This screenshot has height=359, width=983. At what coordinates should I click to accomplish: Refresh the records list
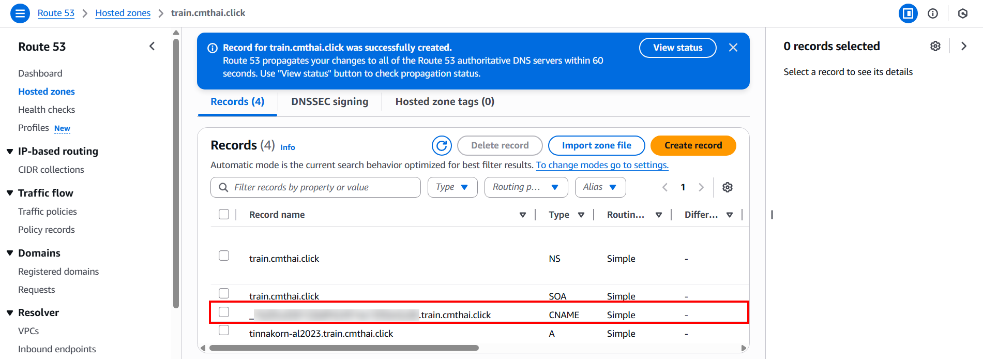click(442, 146)
